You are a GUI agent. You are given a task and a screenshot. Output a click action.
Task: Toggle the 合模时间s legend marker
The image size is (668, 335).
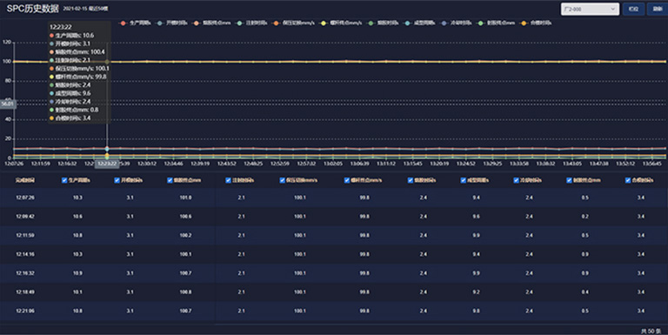click(524, 23)
